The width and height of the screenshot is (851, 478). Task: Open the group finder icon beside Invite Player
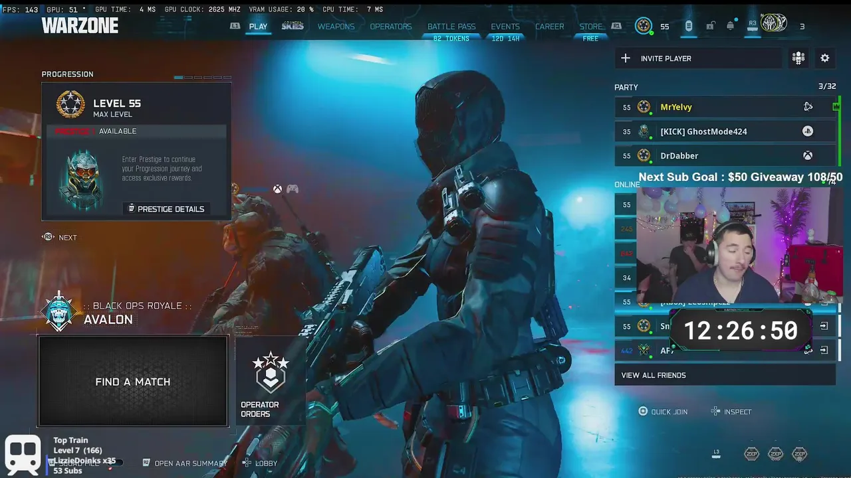tap(798, 58)
